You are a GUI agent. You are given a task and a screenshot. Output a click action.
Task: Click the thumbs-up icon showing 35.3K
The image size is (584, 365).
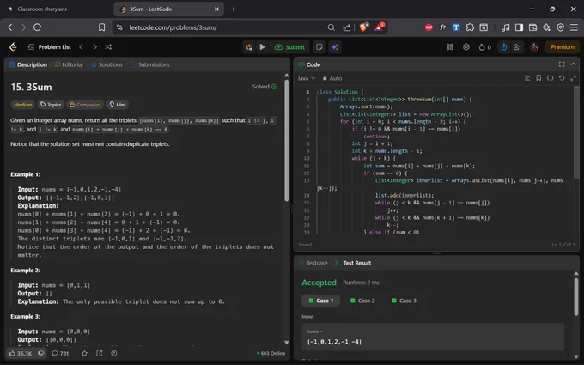21,353
